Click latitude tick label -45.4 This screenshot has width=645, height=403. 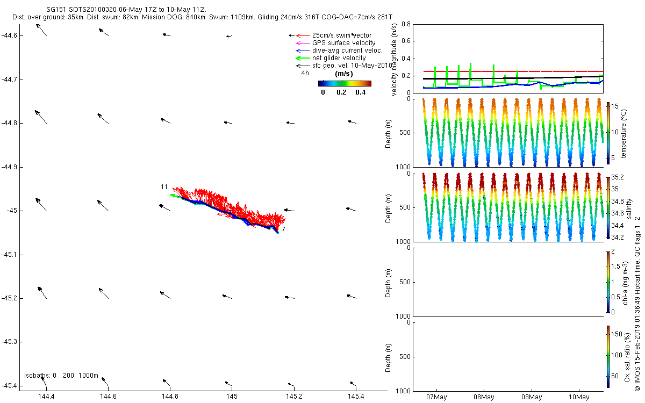9,385
